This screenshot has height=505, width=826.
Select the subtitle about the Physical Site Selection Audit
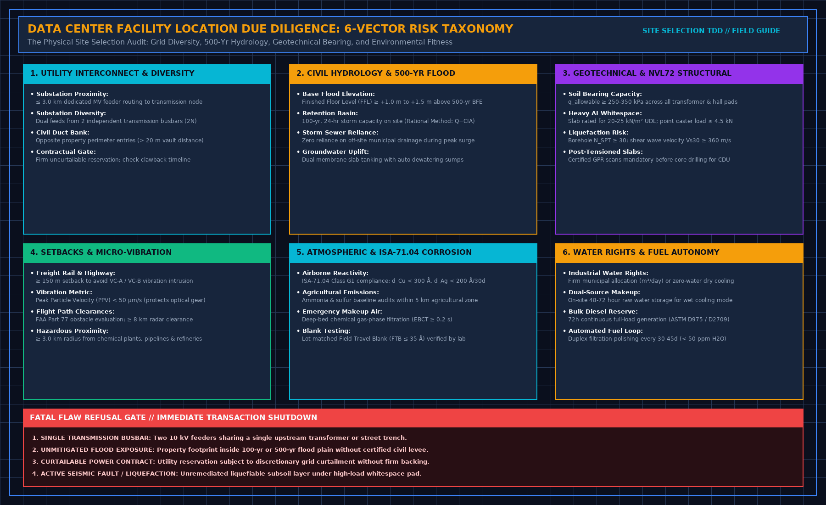pos(240,42)
